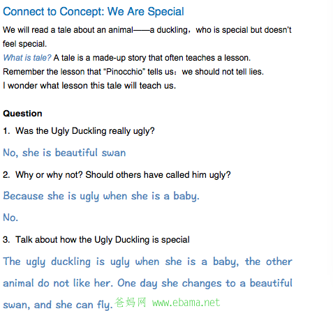333x311 pixels.
Task: Click the text "swan, and she can fly."
Action: click(58, 305)
